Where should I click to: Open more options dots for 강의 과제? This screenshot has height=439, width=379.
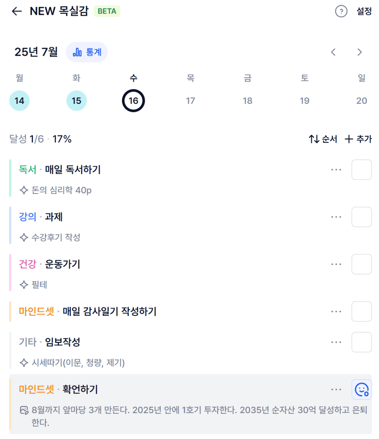[336, 217]
